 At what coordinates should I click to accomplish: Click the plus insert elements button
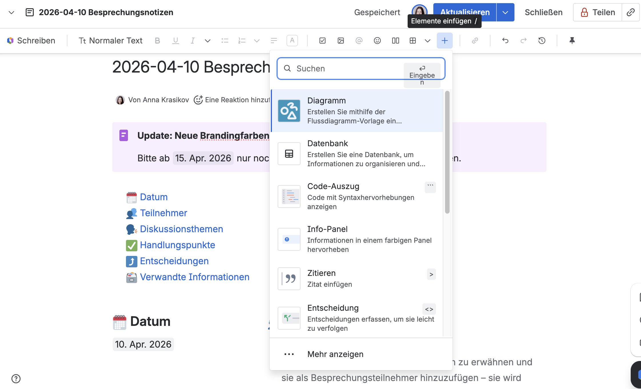[x=445, y=41]
